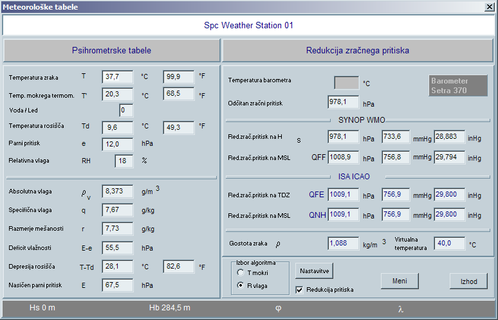Click the QNH label
Screen dimensions: 498x320
coord(317,215)
